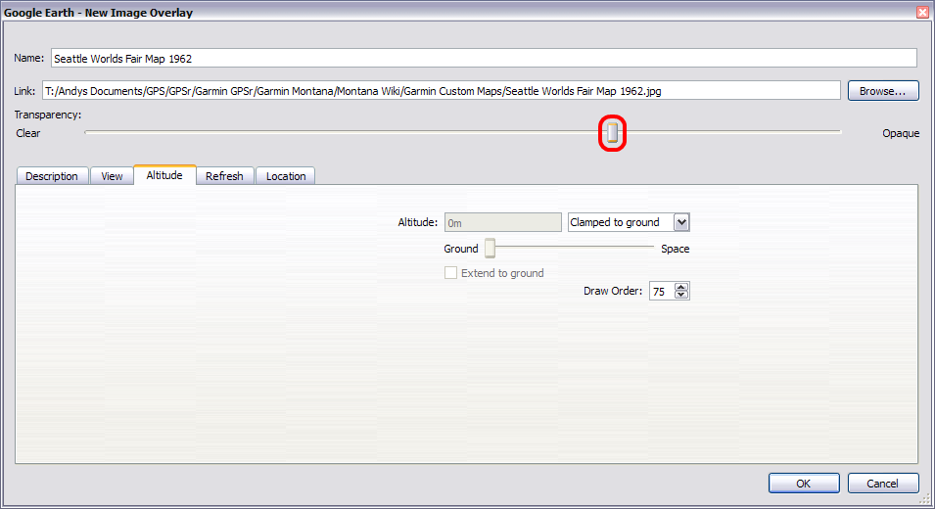This screenshot has width=935, height=509.
Task: Click the Altitude 0m value field
Action: (502, 222)
